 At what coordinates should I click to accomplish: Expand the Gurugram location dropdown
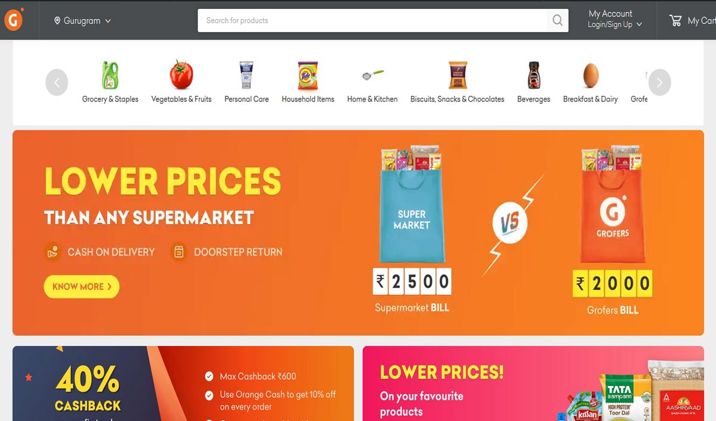tap(82, 20)
